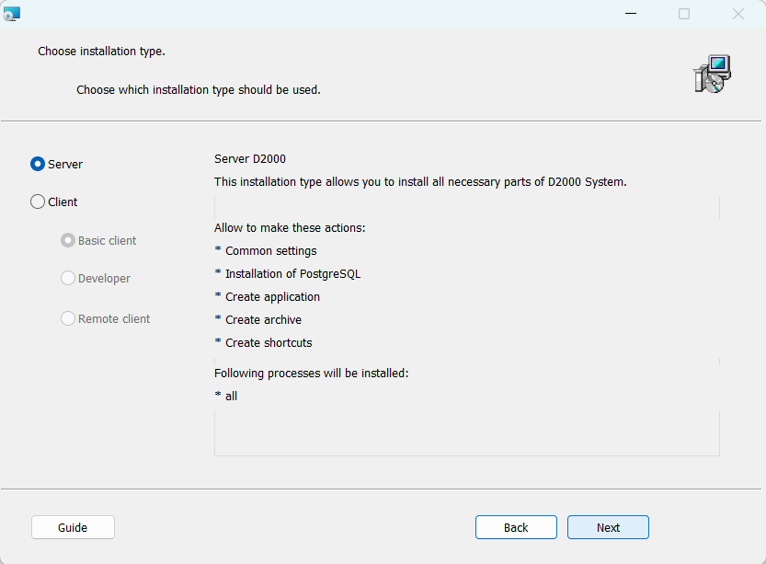The width and height of the screenshot is (766, 564).
Task: Open the installation Guide
Action: pyautogui.click(x=73, y=527)
